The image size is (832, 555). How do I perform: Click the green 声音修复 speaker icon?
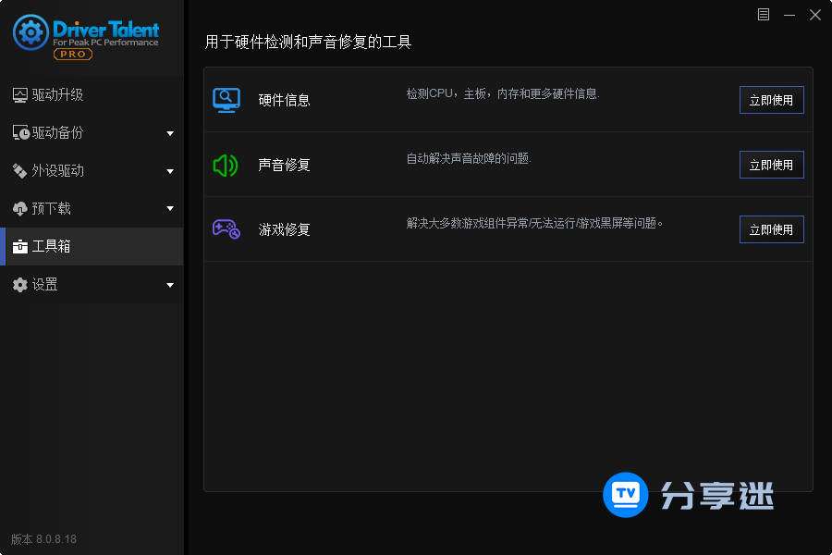pyautogui.click(x=226, y=164)
